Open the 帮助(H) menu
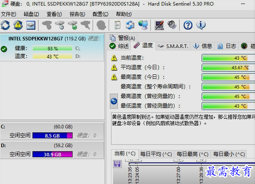Viewport: 255px width, 184px height. click(x=124, y=14)
